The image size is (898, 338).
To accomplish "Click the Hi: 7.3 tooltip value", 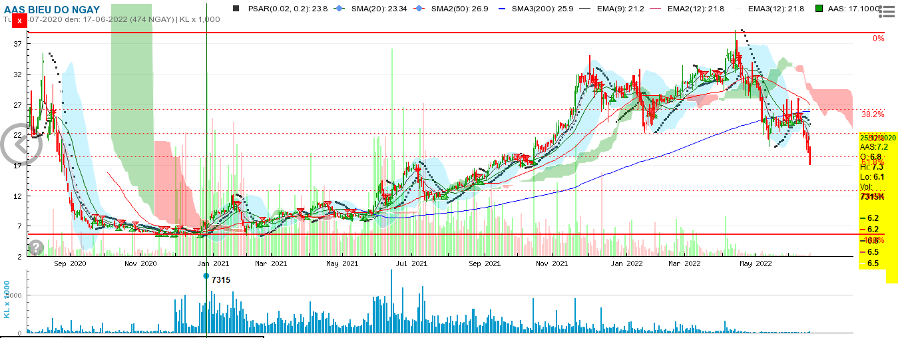I will click(871, 167).
